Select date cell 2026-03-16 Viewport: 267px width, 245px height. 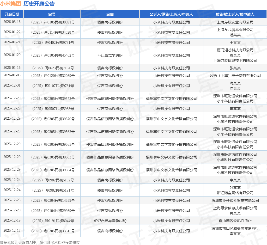click(x=12, y=22)
